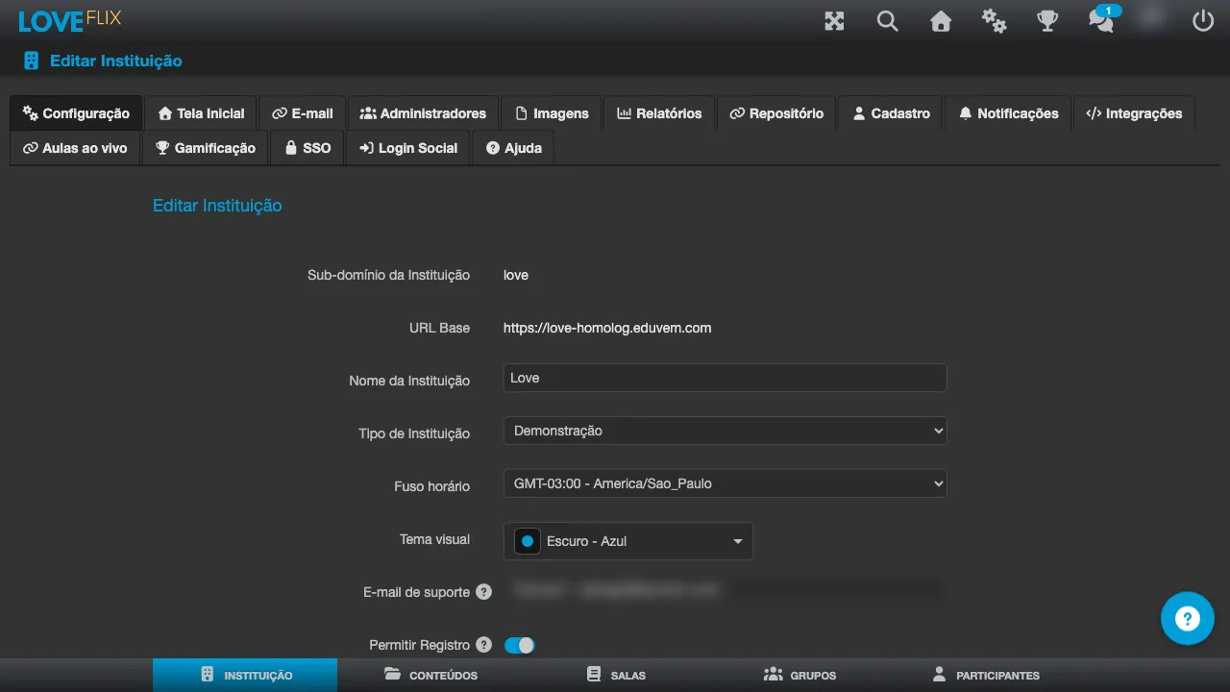Expand the Tema visual selector
Viewport: 1230px width, 692px height.
[x=628, y=541]
